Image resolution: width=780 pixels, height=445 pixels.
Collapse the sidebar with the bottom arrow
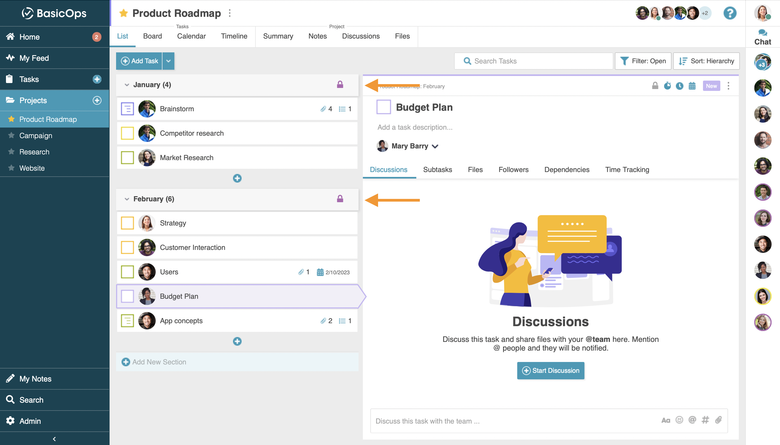click(x=54, y=438)
